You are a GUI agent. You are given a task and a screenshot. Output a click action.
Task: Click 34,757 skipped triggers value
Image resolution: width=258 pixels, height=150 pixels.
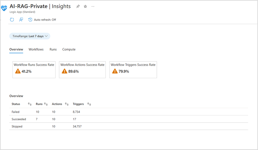click(x=77, y=126)
